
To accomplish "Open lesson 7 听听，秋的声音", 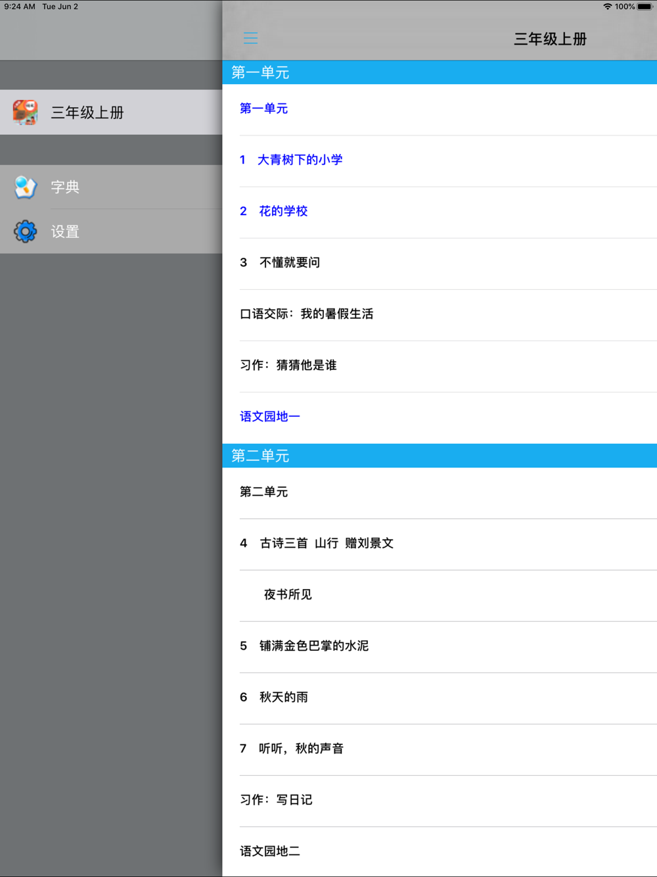I will pyautogui.click(x=440, y=749).
